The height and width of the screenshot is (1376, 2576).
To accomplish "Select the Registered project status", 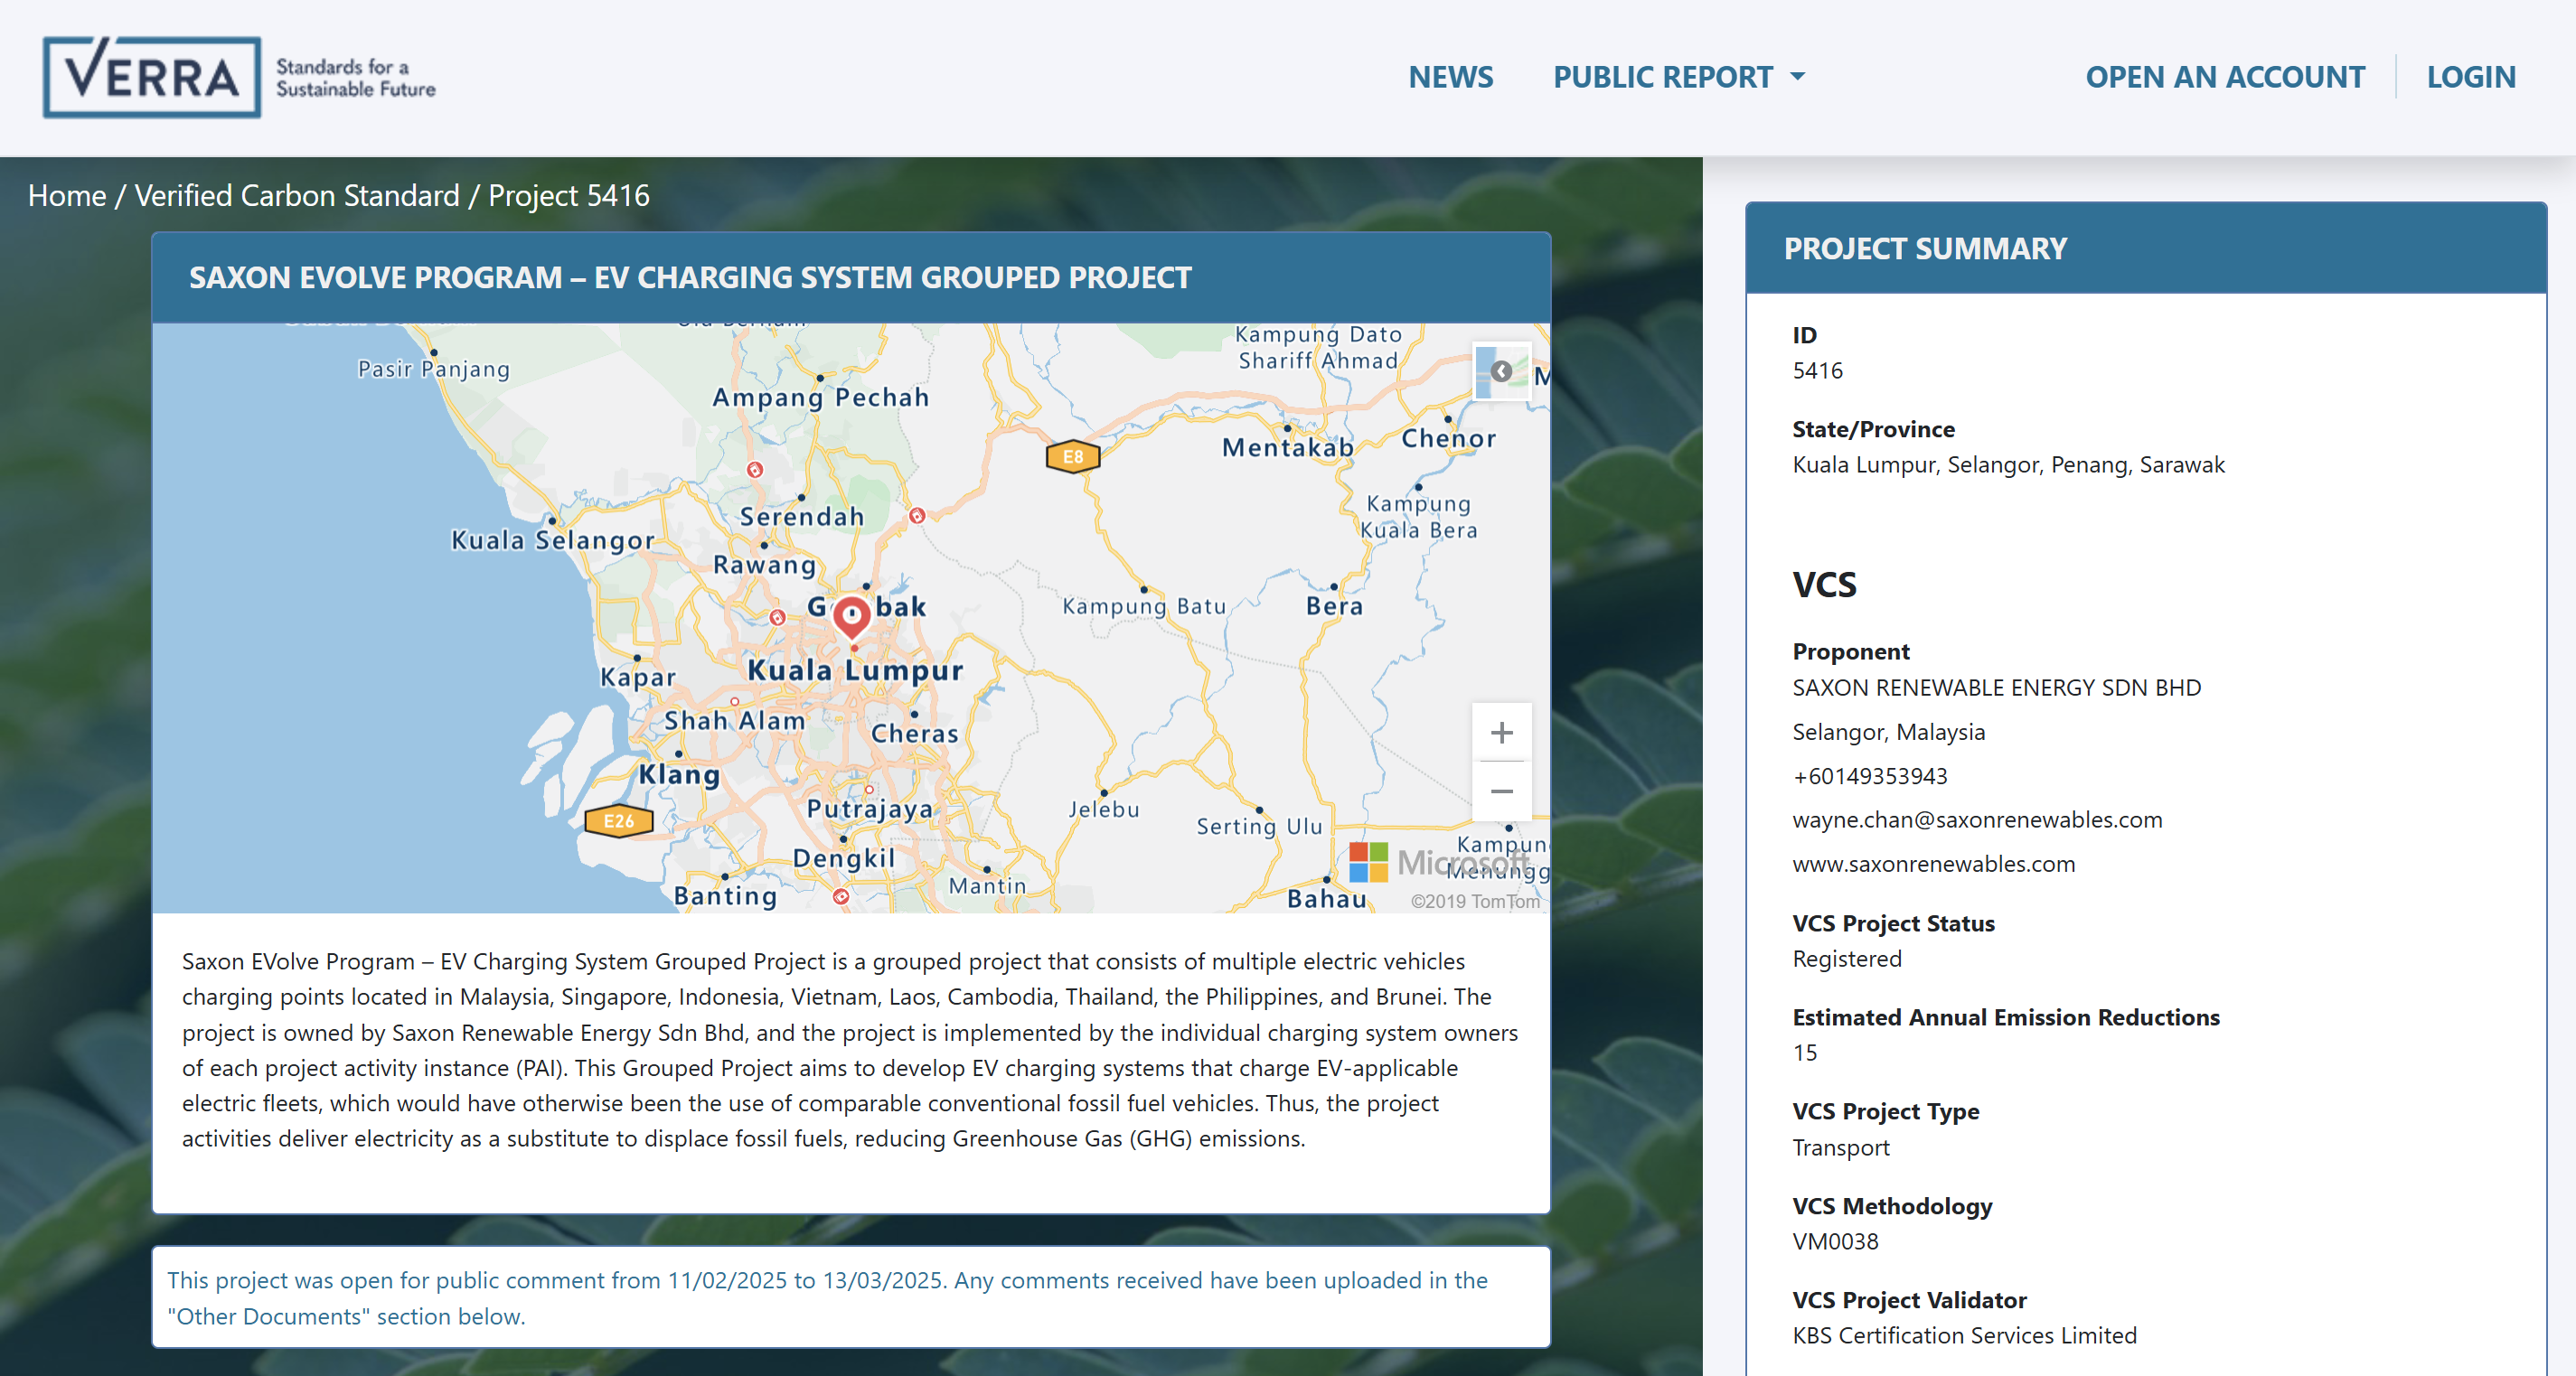I will pos(1846,959).
